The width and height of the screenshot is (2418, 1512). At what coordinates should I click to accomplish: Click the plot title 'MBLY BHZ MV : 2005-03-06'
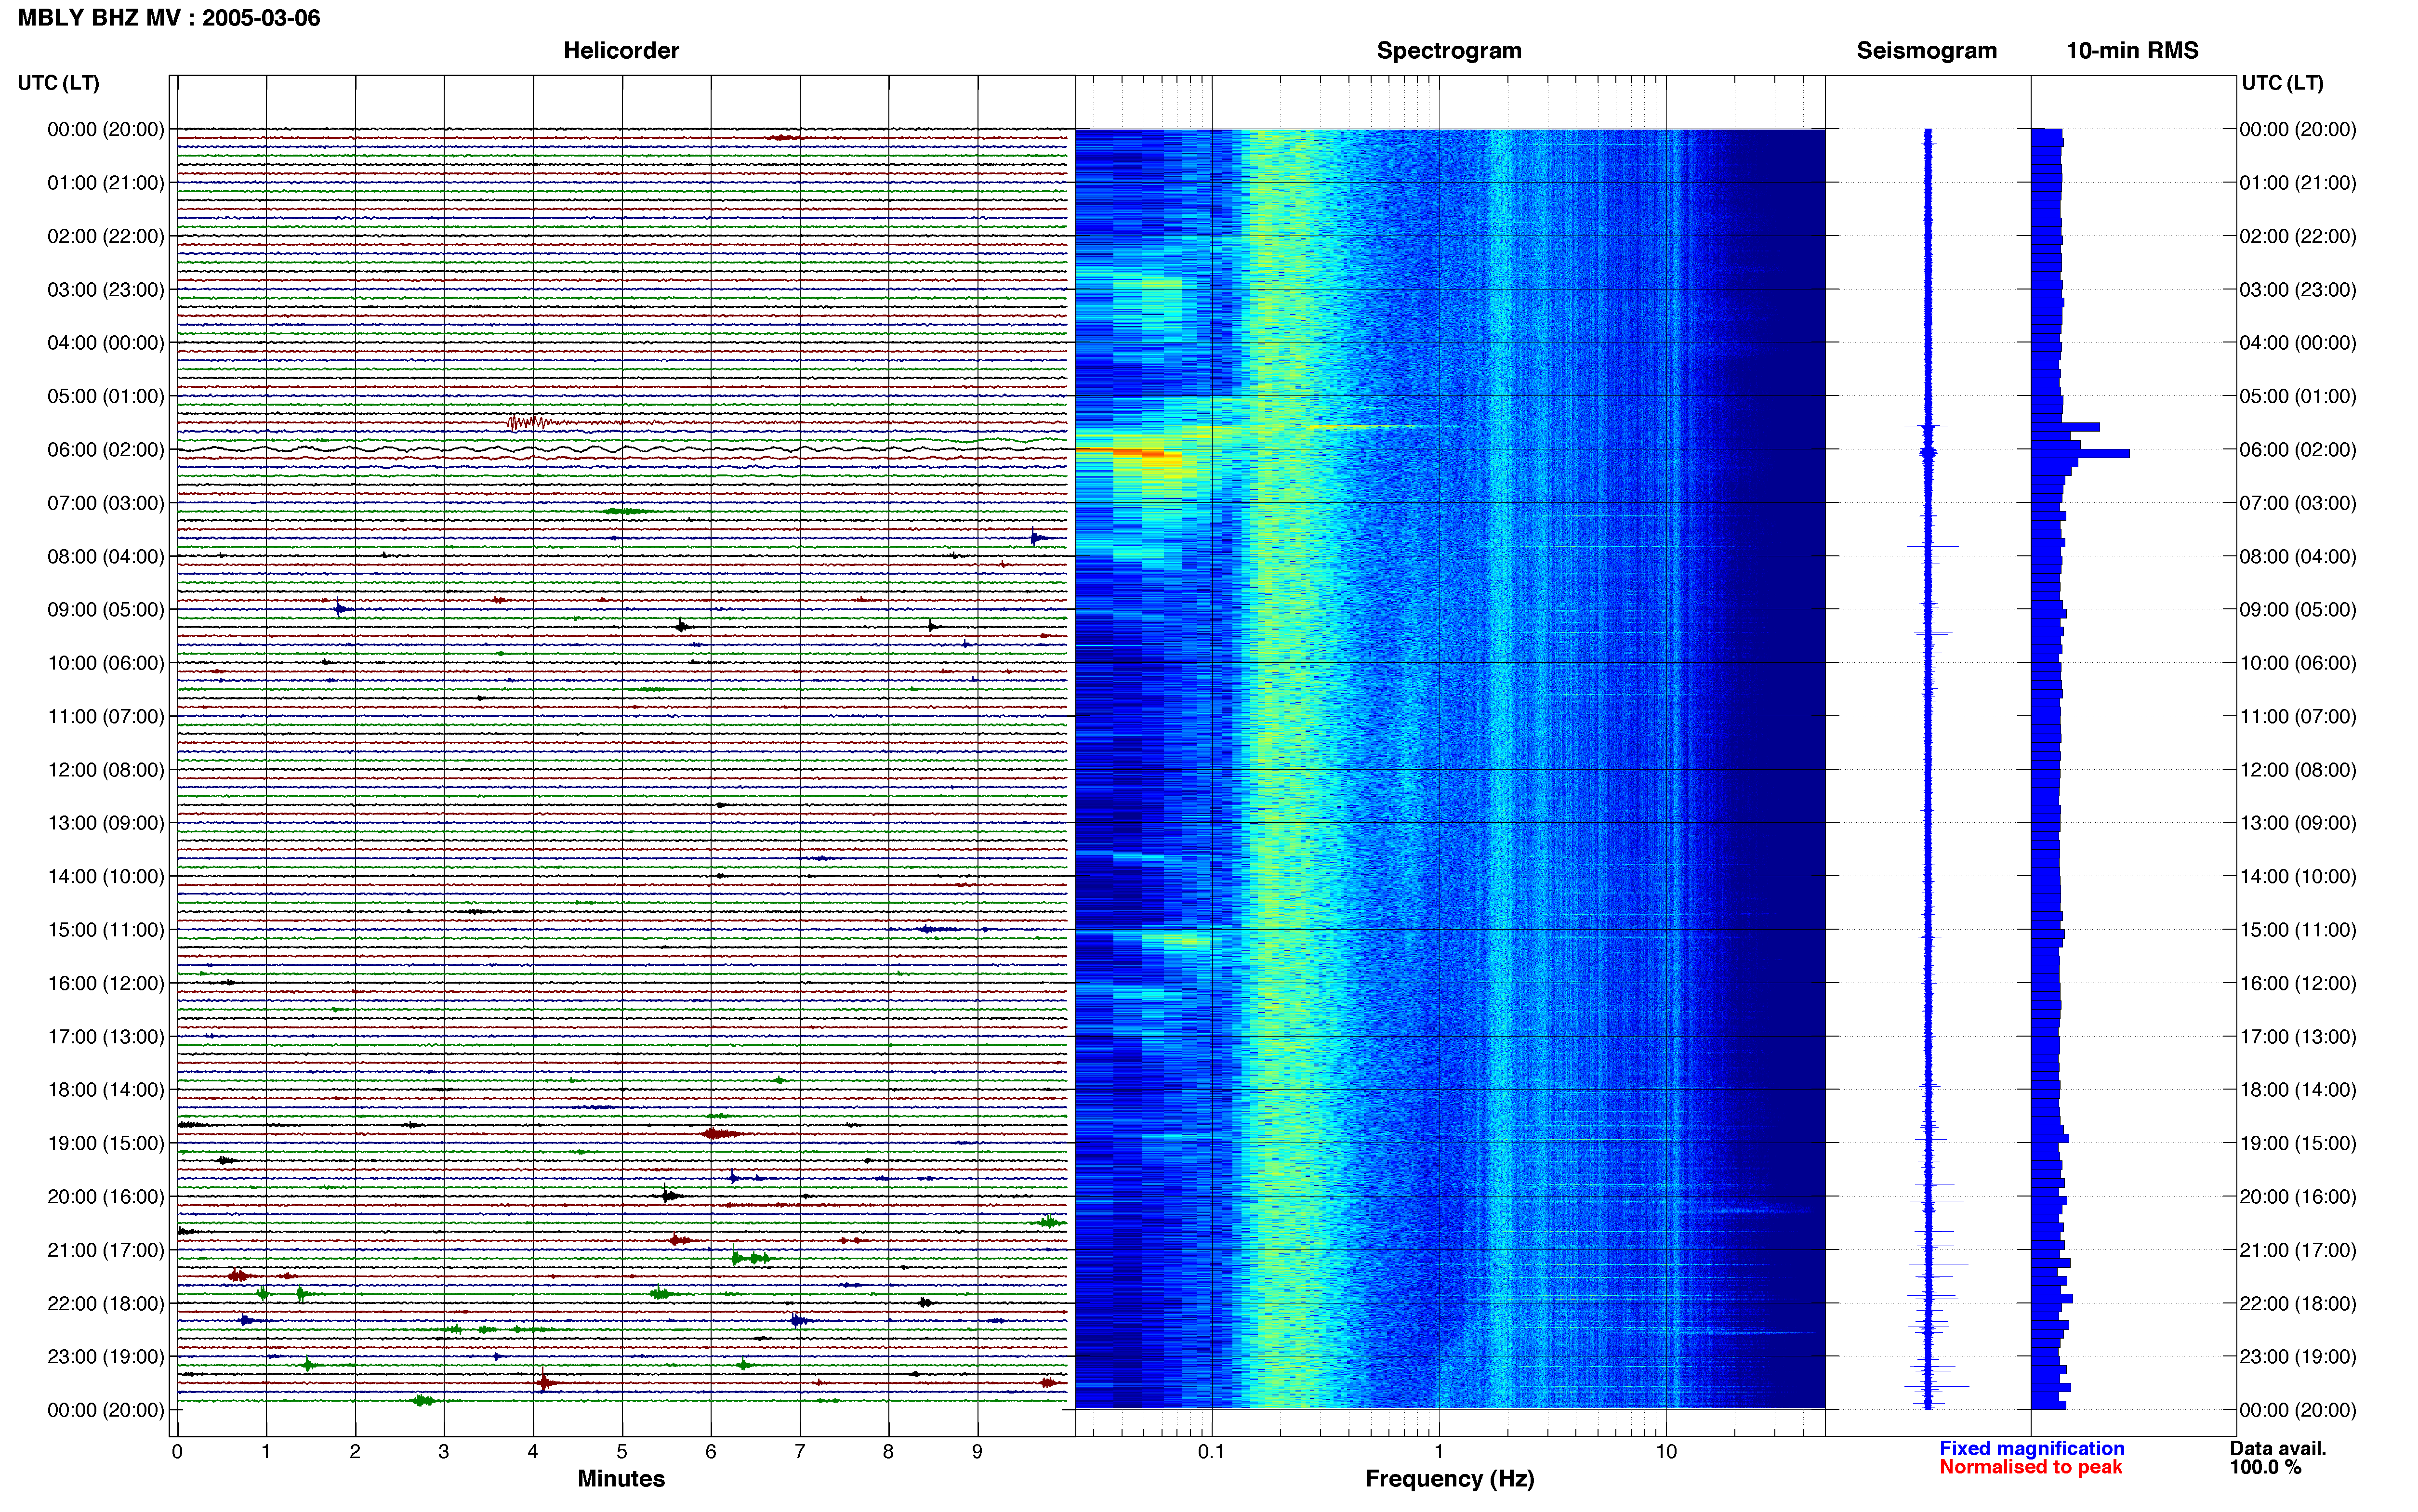click(x=169, y=18)
